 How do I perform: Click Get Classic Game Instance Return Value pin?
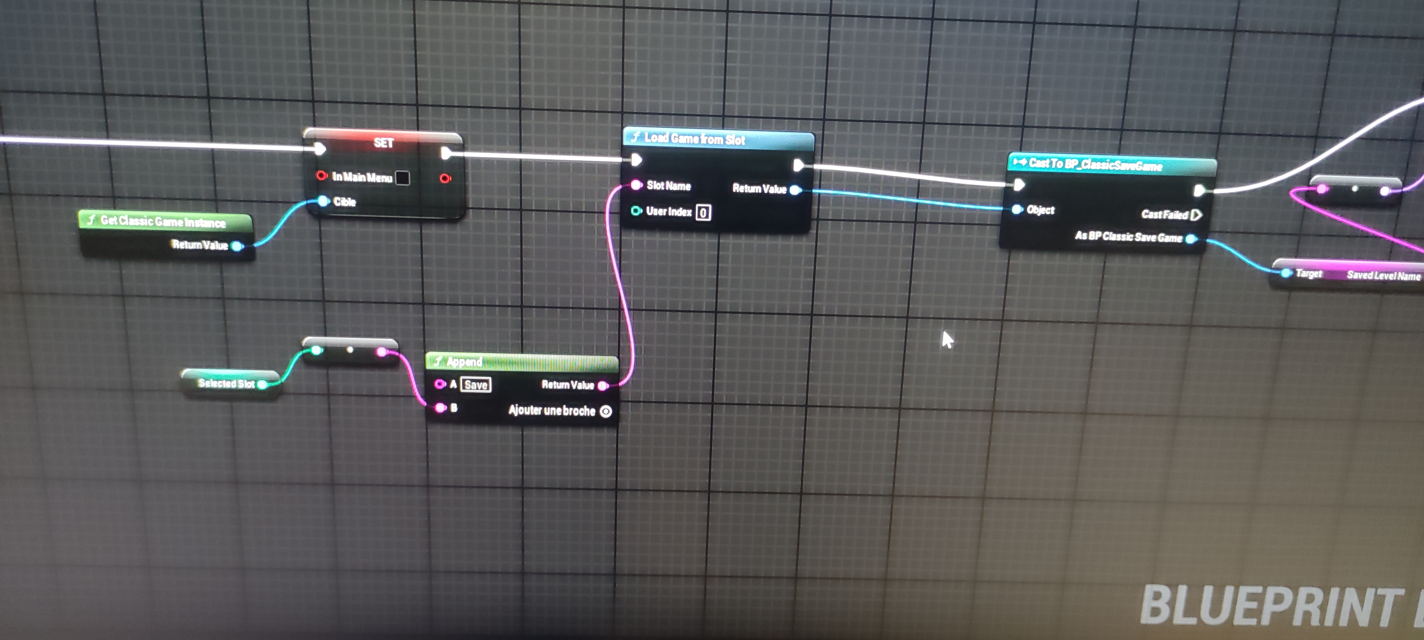[237, 246]
